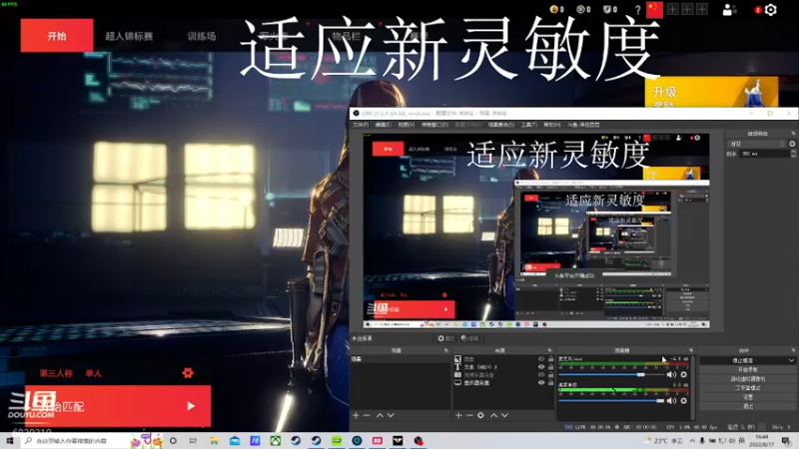Add a new scene with plus icon
Image resolution: width=799 pixels, height=449 pixels.
356,415
